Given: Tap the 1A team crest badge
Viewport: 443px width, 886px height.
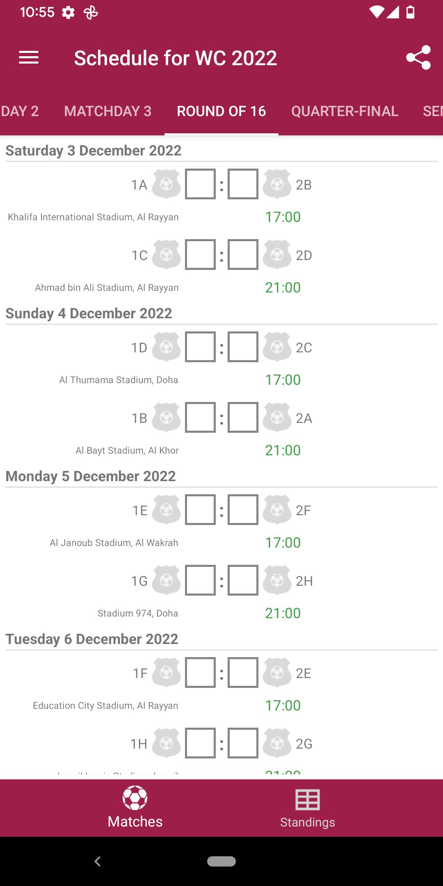Looking at the screenshot, I should (166, 184).
